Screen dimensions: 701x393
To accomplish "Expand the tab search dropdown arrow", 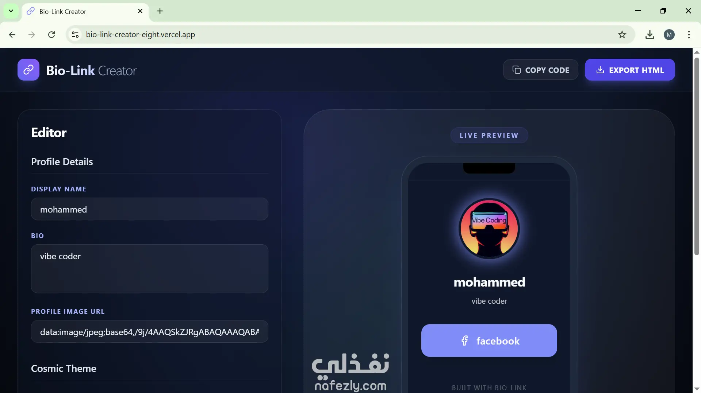I will [x=11, y=11].
